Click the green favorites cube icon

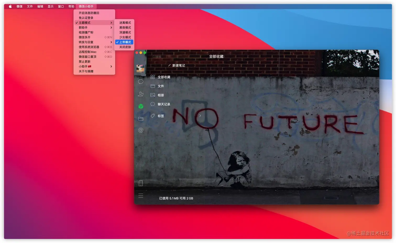click(x=141, y=106)
